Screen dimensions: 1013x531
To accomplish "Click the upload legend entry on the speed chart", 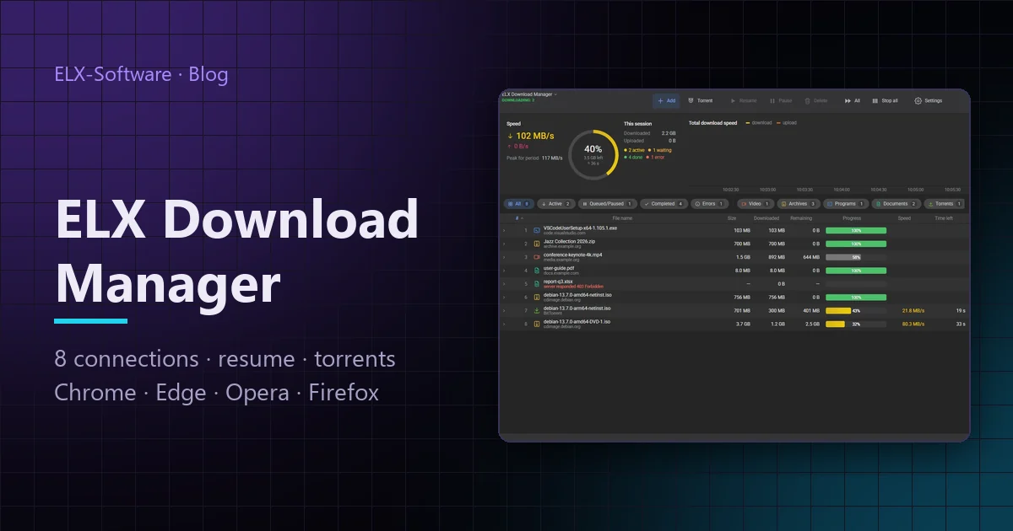I will (786, 123).
